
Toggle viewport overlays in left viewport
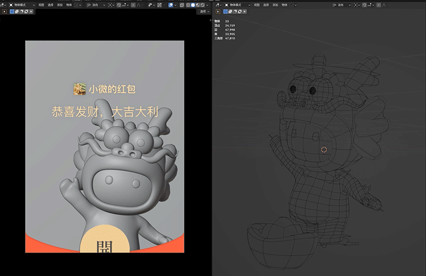point(170,5)
